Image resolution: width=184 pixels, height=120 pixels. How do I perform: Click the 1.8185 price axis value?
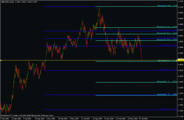tap(180, 88)
